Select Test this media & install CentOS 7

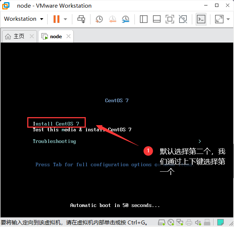point(82,130)
